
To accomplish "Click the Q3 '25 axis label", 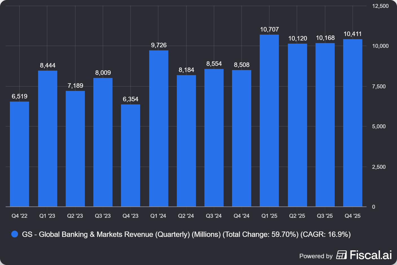I will [x=325, y=216].
